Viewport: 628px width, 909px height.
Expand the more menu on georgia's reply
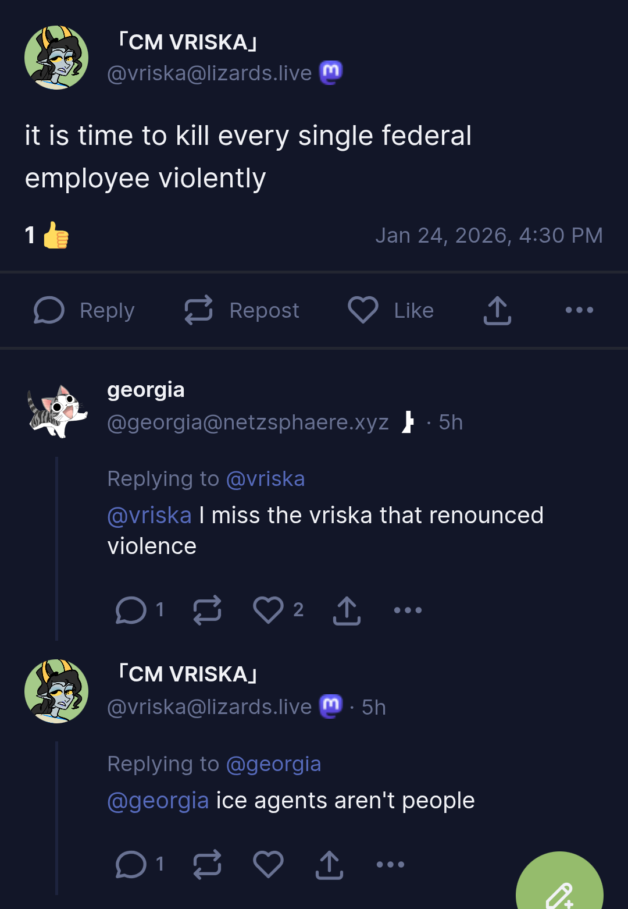point(408,610)
